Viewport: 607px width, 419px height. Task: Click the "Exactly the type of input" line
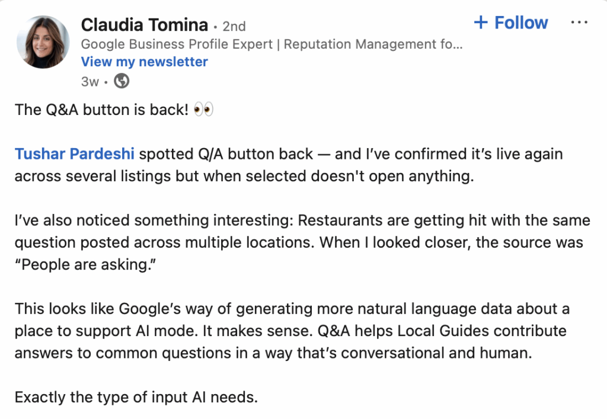pos(136,396)
